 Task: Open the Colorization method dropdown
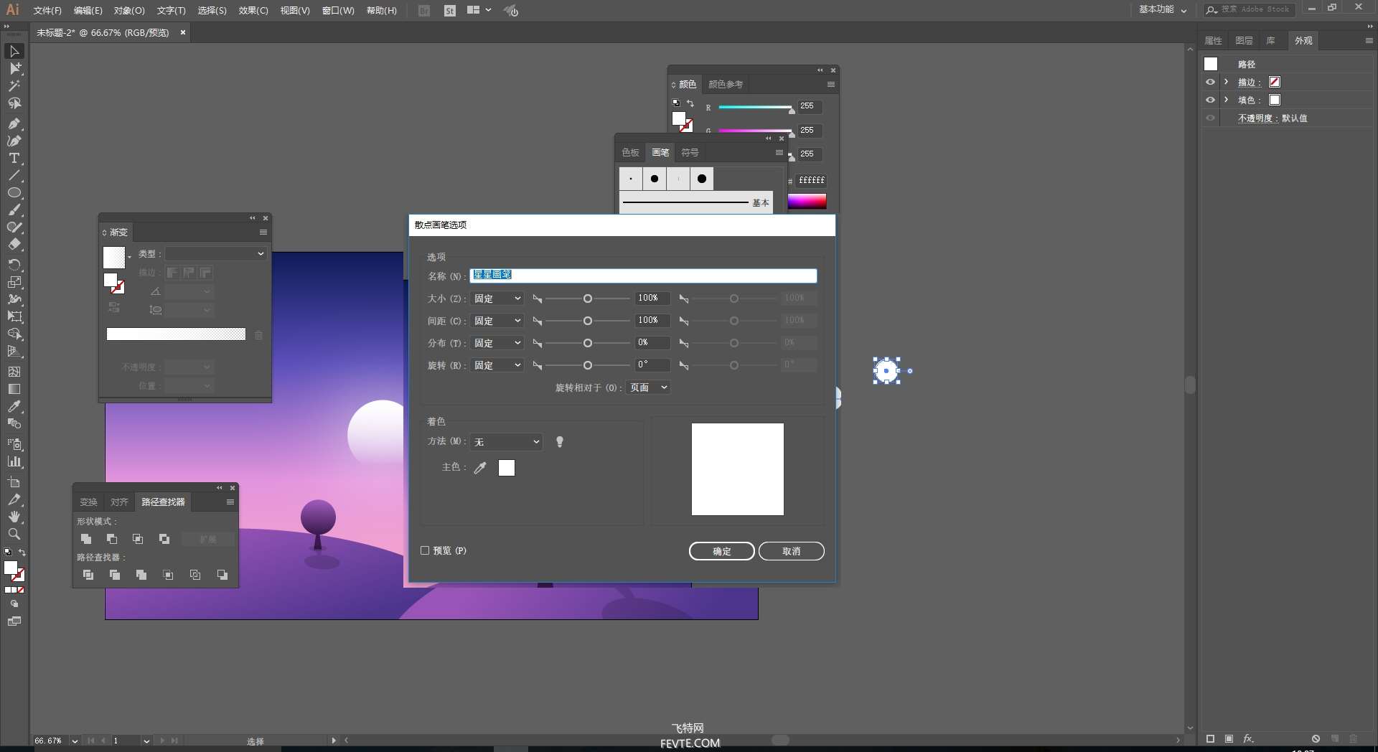507,442
